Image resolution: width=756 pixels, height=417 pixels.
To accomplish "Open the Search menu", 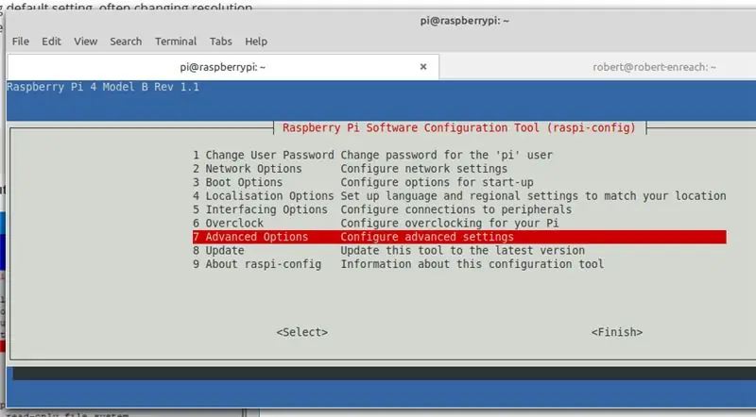I will click(x=126, y=42).
